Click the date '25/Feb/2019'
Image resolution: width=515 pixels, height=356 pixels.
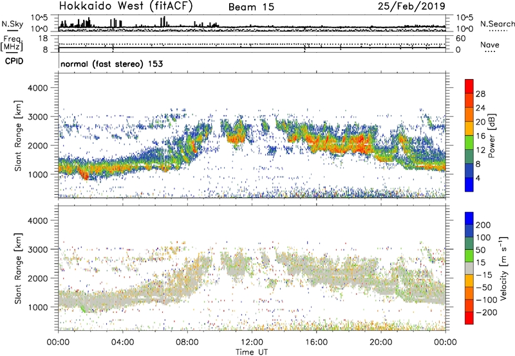[411, 6]
